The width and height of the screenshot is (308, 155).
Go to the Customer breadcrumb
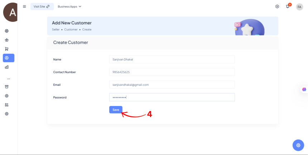click(x=71, y=29)
